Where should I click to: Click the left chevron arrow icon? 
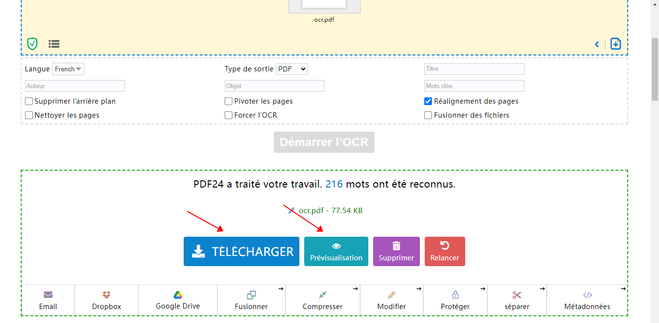pyautogui.click(x=597, y=44)
